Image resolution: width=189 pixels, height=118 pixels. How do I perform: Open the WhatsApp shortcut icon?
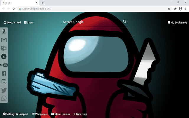(4, 98)
